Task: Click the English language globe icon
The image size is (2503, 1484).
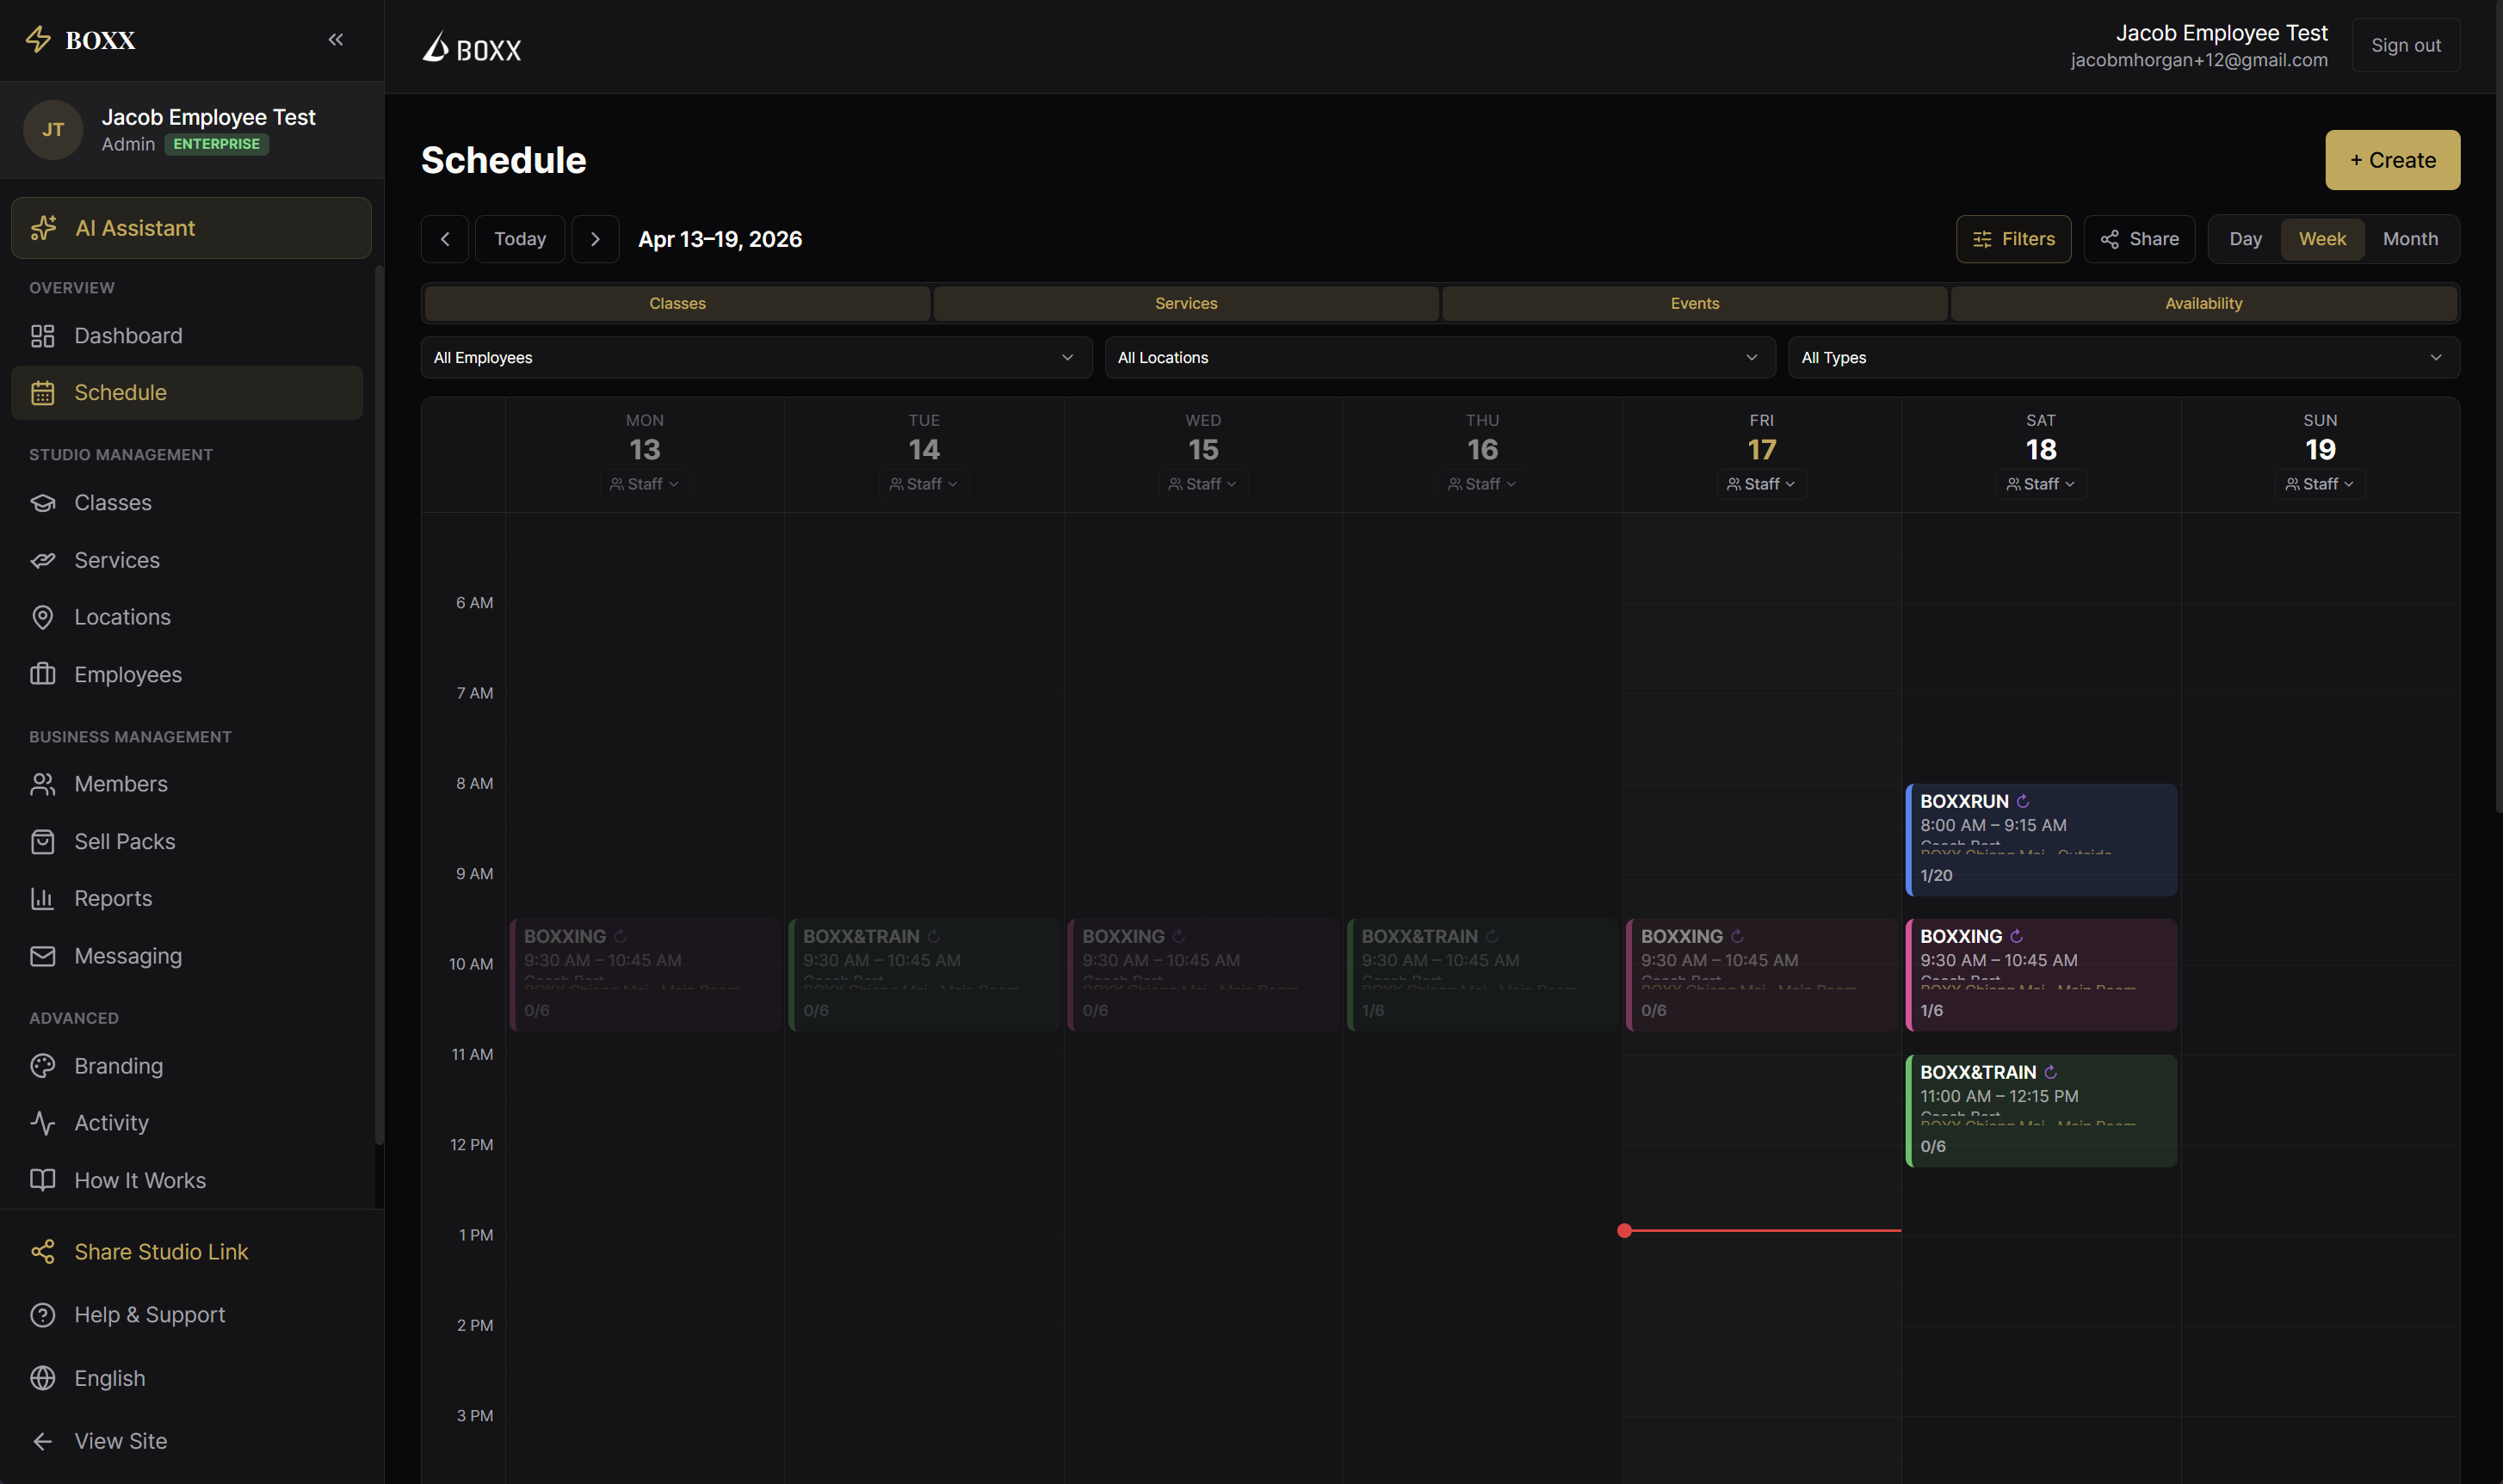Action: tap(42, 1378)
